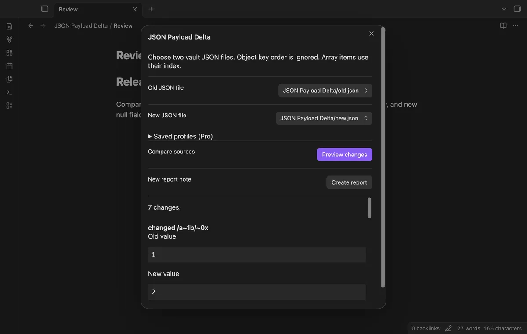
Task: Click the new value field showing 2
Action: (x=257, y=292)
